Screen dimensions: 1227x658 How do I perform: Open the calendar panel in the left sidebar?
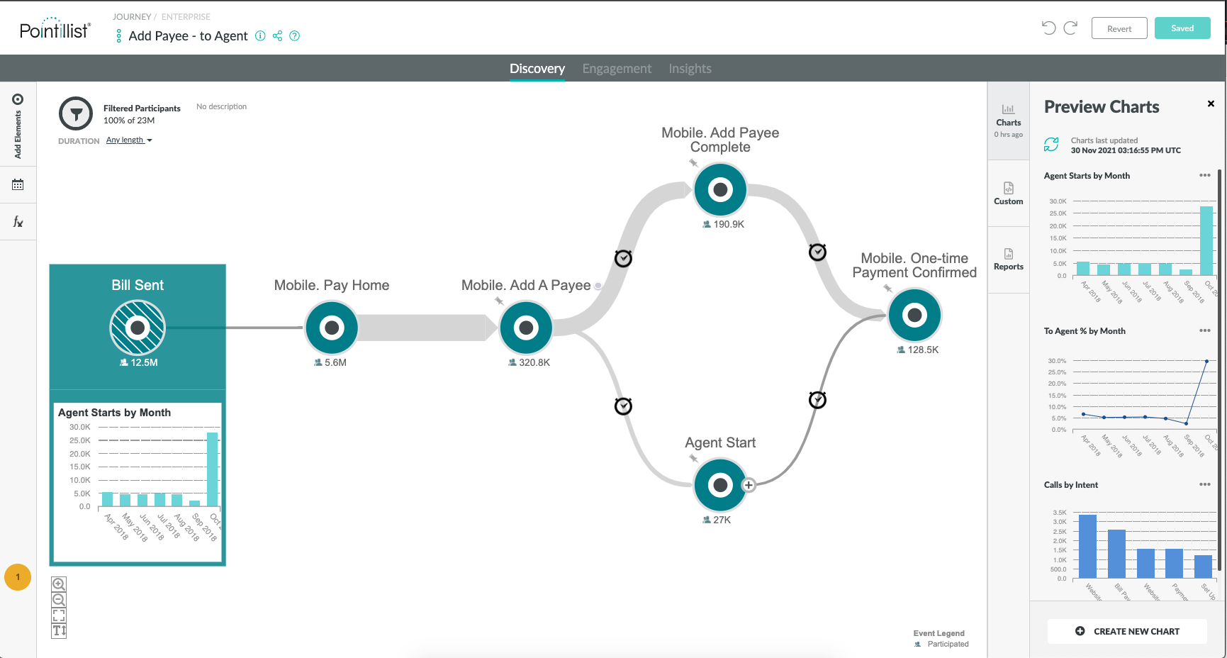pyautogui.click(x=18, y=184)
